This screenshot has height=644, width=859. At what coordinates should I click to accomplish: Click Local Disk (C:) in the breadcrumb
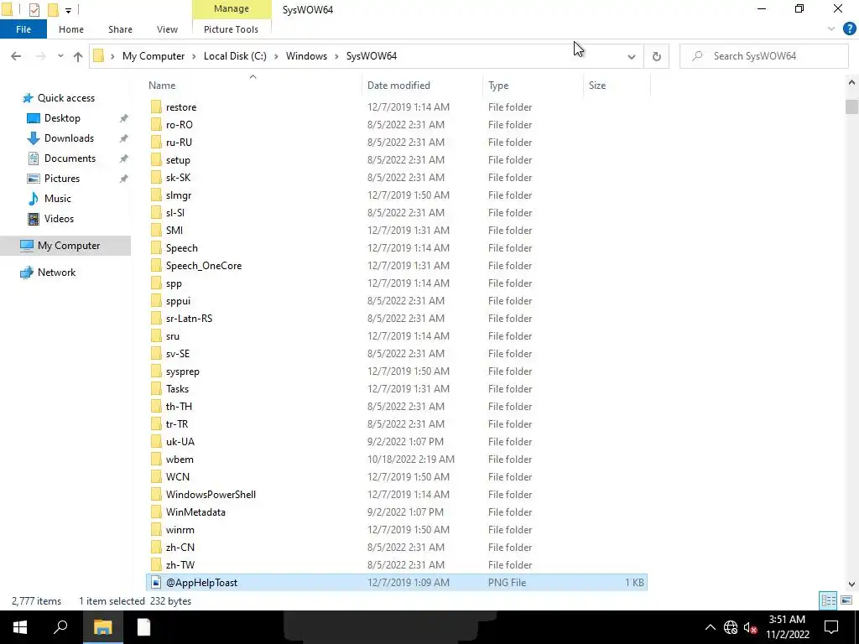pyautogui.click(x=235, y=56)
